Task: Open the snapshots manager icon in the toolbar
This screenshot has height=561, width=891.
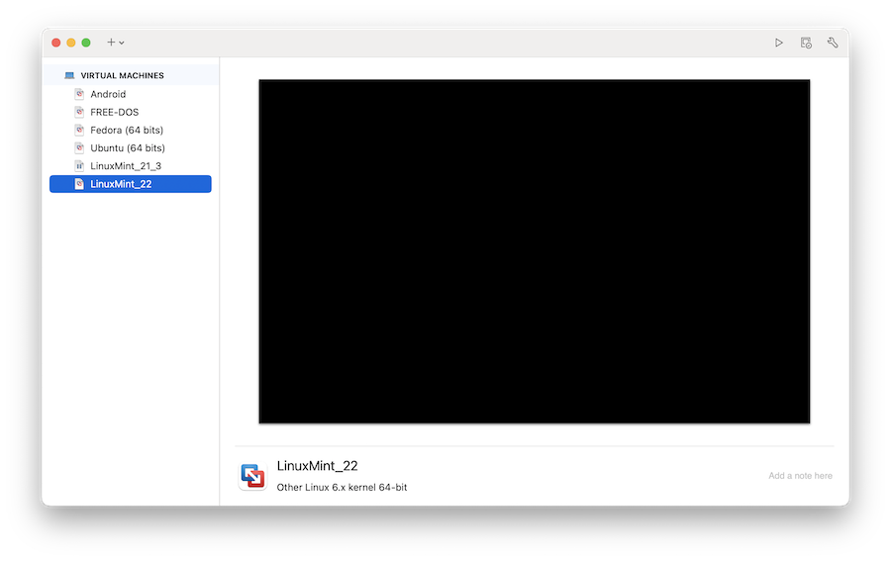Action: 806,43
